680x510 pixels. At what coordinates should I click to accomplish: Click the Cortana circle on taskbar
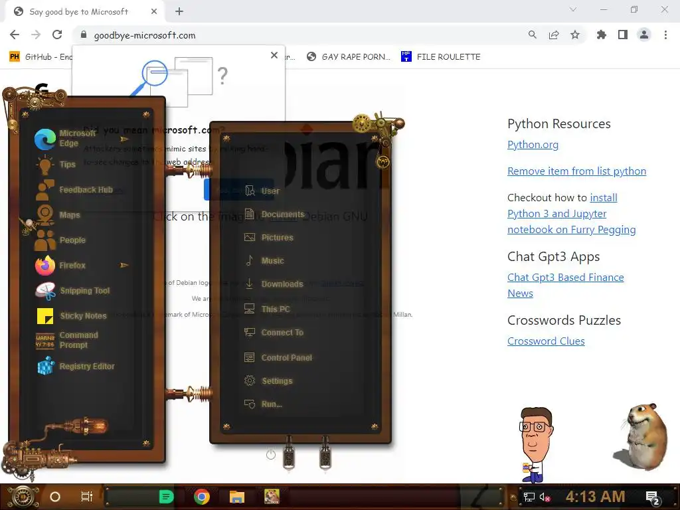click(x=55, y=497)
